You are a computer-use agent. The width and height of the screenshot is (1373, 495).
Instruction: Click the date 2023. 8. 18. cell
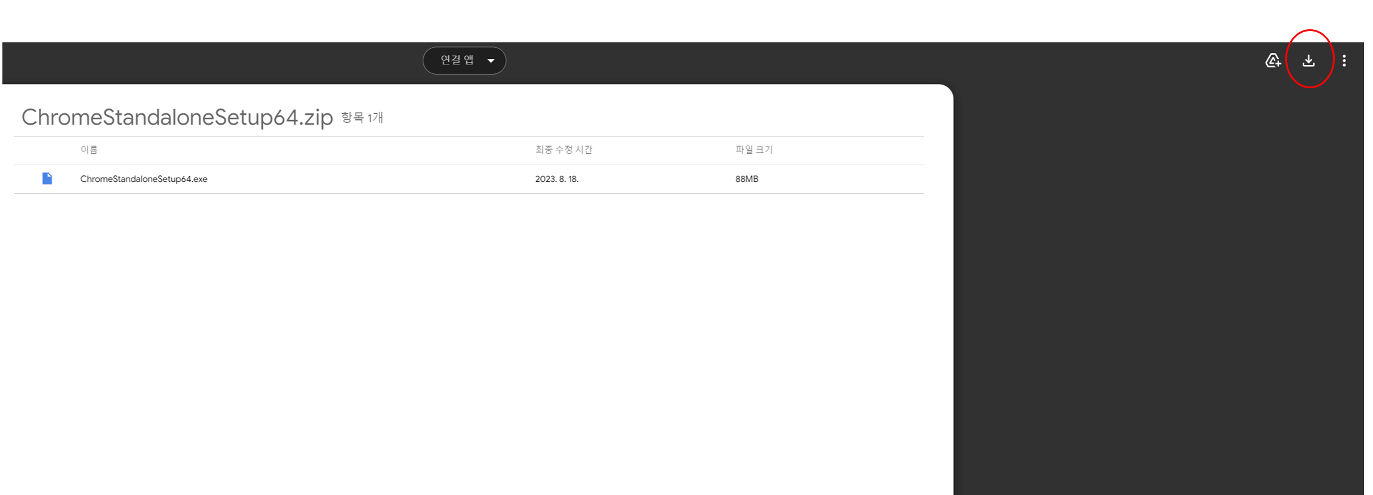(557, 179)
